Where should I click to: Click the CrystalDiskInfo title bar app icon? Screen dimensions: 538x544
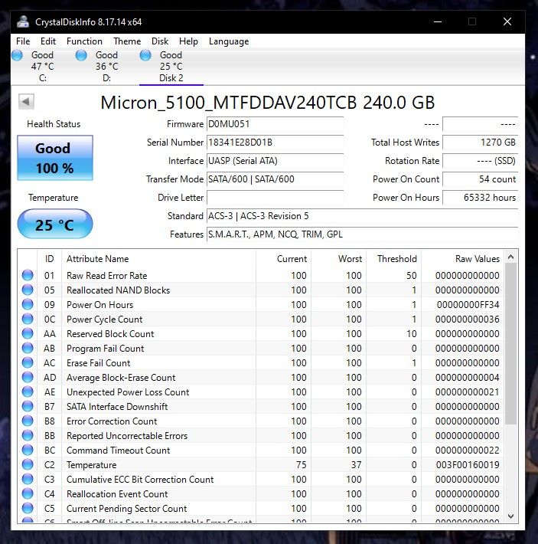tap(23, 22)
